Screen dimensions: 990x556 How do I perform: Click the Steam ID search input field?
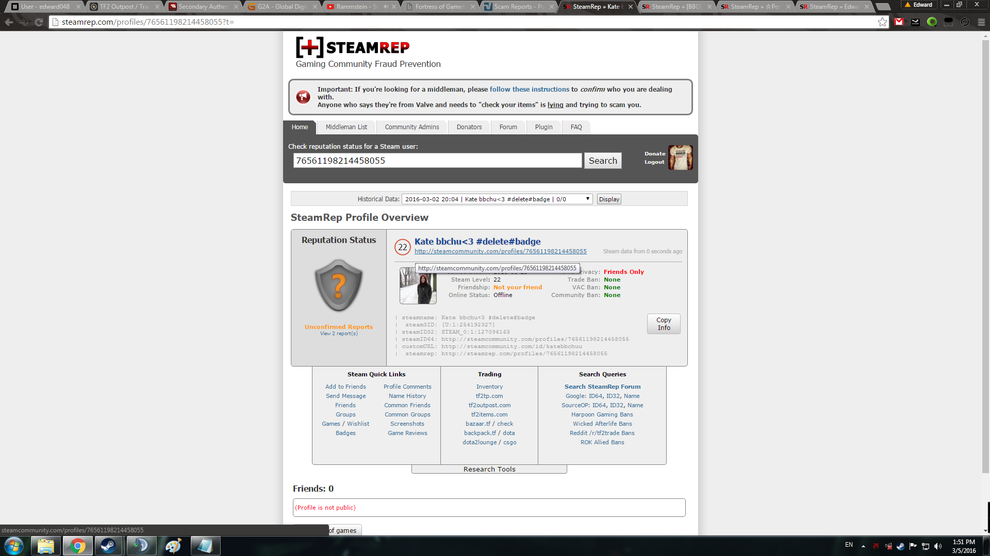(x=437, y=161)
